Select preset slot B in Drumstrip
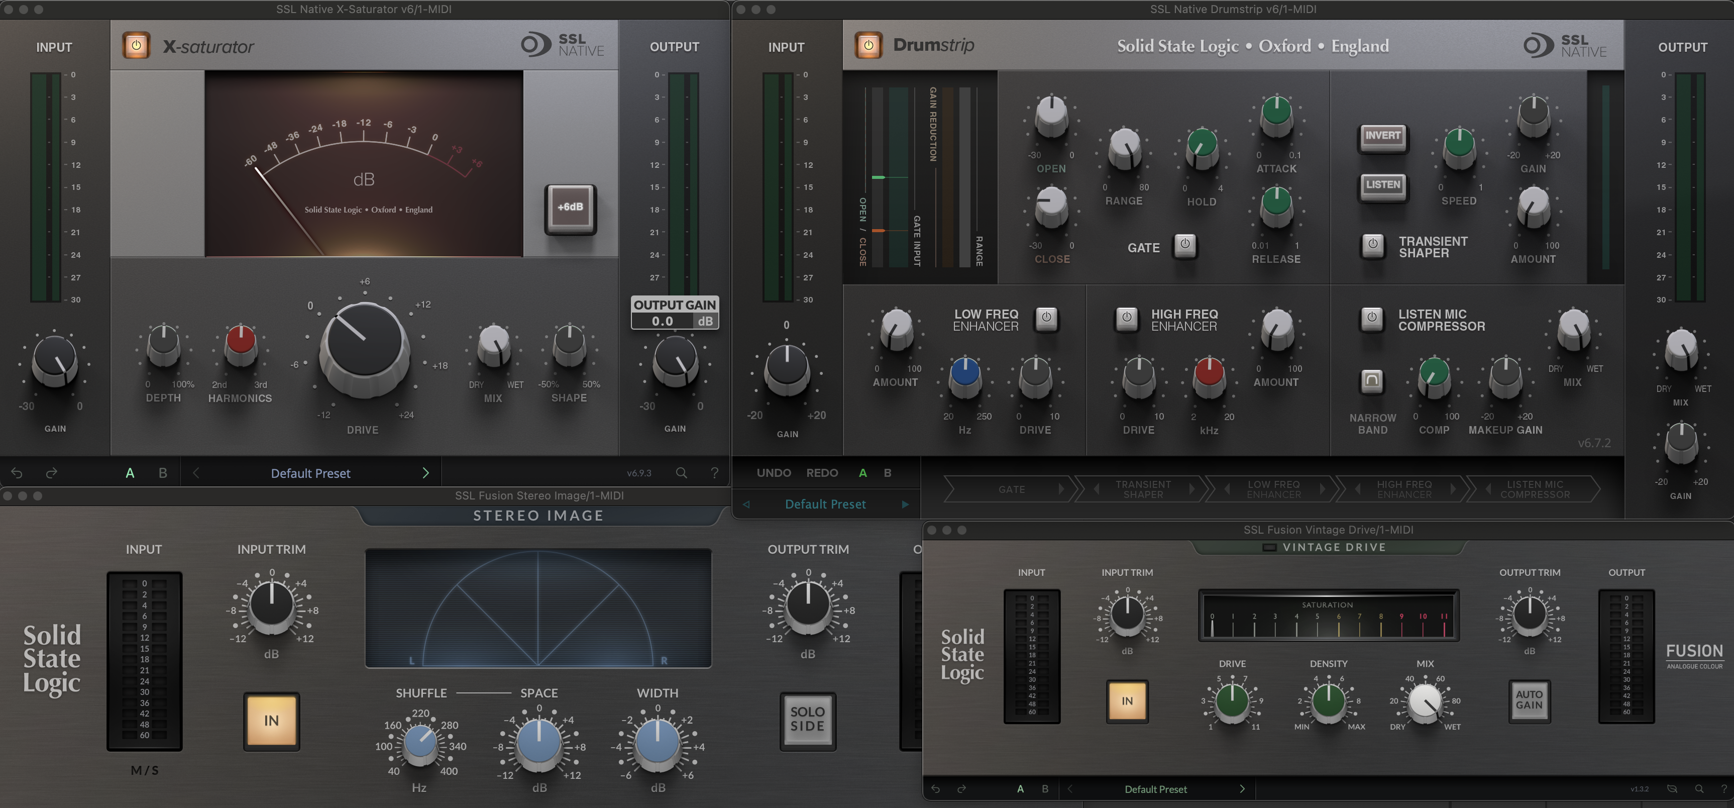The height and width of the screenshot is (808, 1734). point(887,473)
